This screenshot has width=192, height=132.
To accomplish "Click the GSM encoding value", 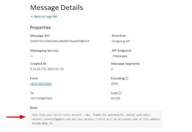I will pos(114,84).
